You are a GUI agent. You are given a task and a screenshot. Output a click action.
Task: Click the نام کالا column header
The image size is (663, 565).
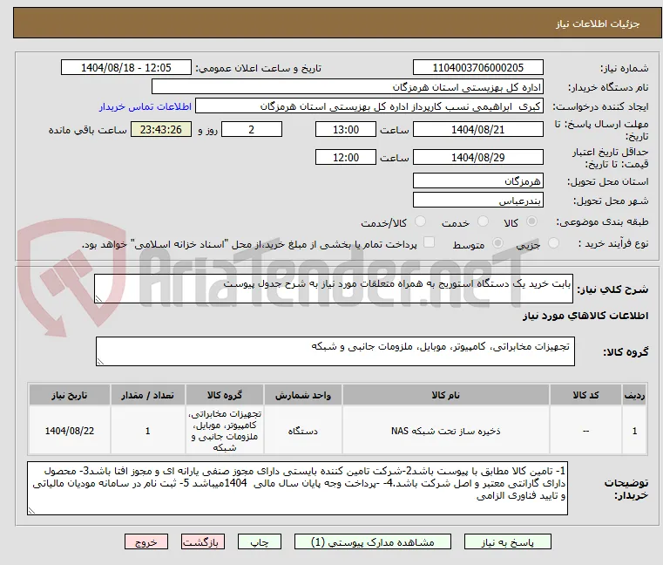point(446,395)
